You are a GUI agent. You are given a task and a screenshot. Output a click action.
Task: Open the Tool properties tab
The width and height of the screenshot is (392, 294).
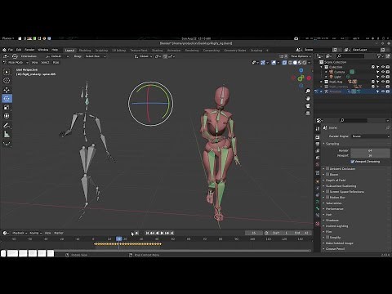(318, 129)
